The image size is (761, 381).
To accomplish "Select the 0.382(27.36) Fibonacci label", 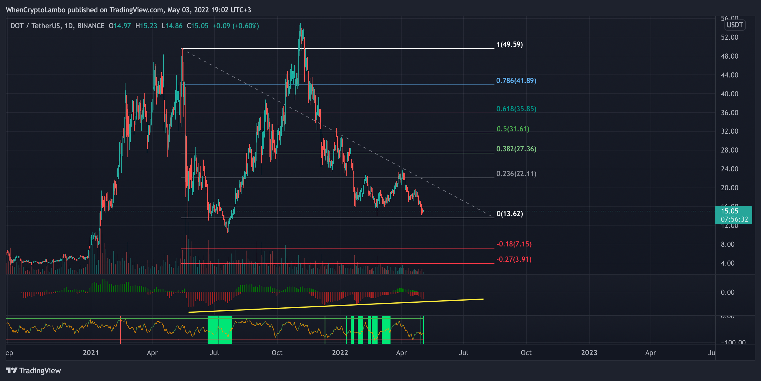I will pyautogui.click(x=516, y=149).
